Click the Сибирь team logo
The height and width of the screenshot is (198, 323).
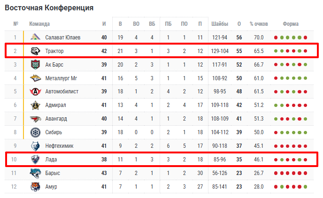point(36,132)
